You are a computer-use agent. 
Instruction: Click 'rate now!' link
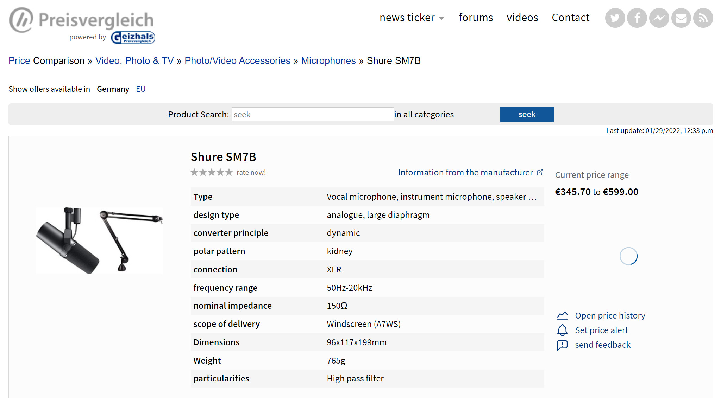coord(251,172)
